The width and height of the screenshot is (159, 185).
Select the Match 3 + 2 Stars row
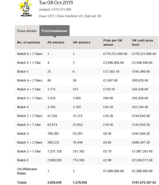point(87,98)
